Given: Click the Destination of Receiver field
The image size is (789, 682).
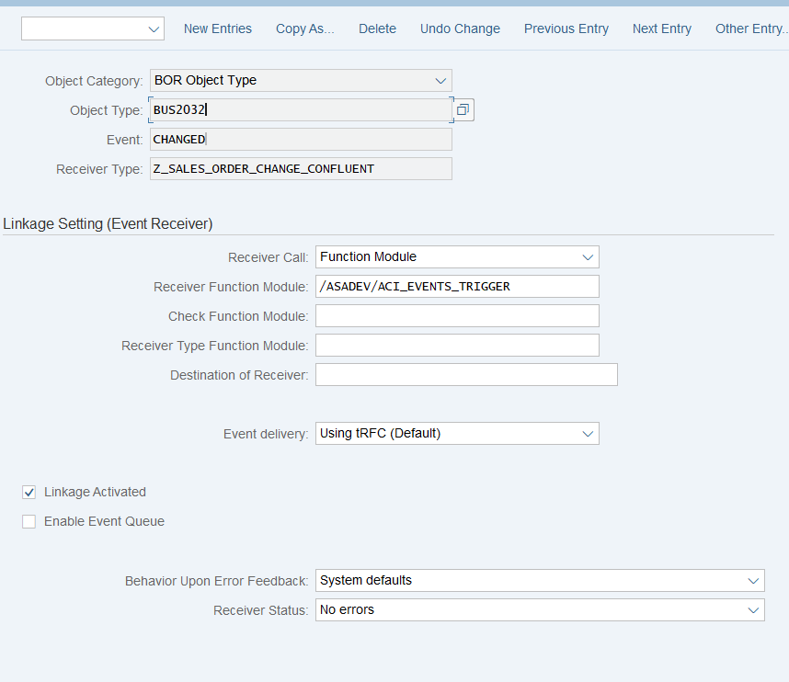Looking at the screenshot, I should click(x=466, y=375).
